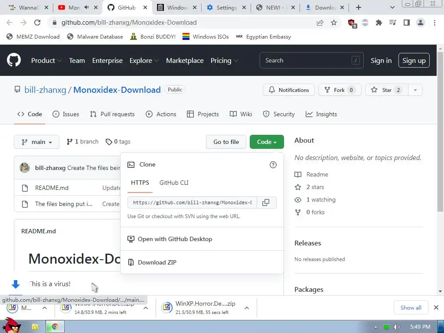444x333 pixels.
Task: Click the copy clone URL icon
Action: point(266,202)
